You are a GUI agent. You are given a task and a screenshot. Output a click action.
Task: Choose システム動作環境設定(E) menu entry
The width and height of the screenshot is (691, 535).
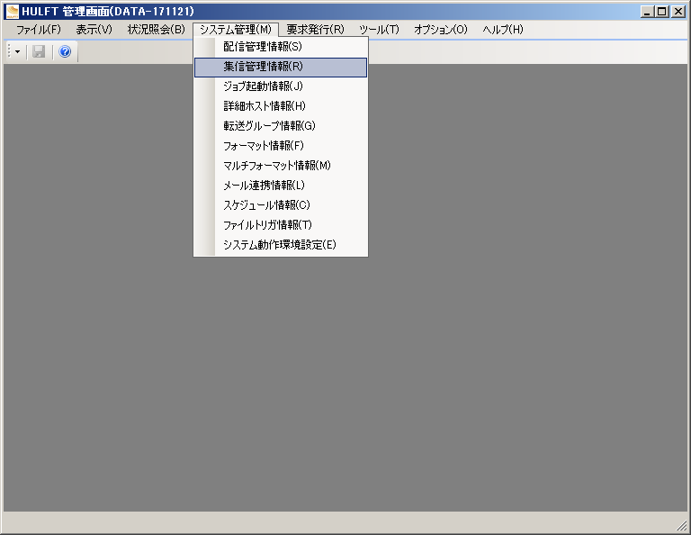[x=281, y=245]
